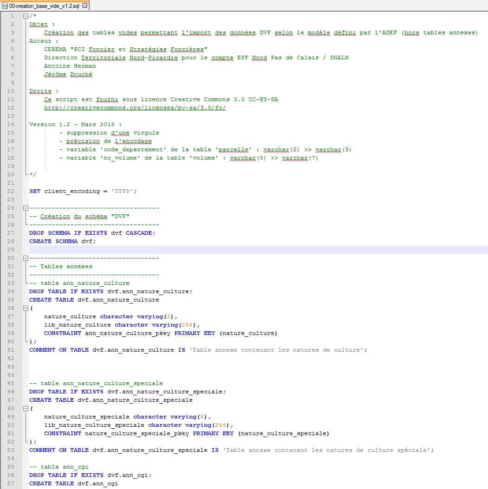The width and height of the screenshot is (488, 489).
Task: Click line number 57 in the margin
Action: tap(11, 483)
